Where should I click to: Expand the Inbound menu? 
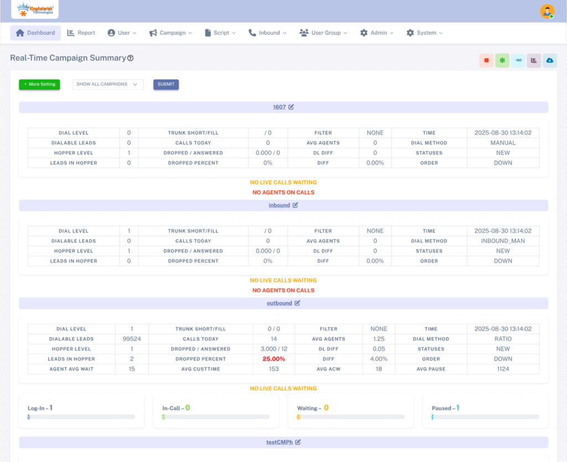click(x=267, y=33)
